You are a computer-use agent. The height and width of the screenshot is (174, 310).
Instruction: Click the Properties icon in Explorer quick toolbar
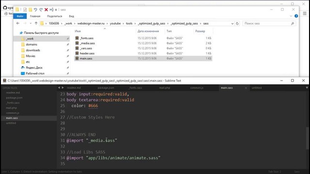(25, 10)
